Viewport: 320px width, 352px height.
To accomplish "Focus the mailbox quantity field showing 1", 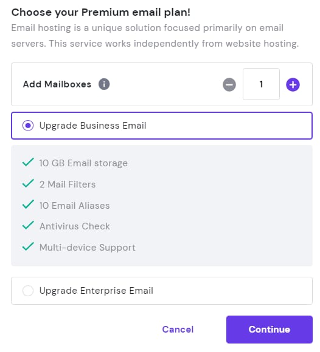I will point(261,84).
